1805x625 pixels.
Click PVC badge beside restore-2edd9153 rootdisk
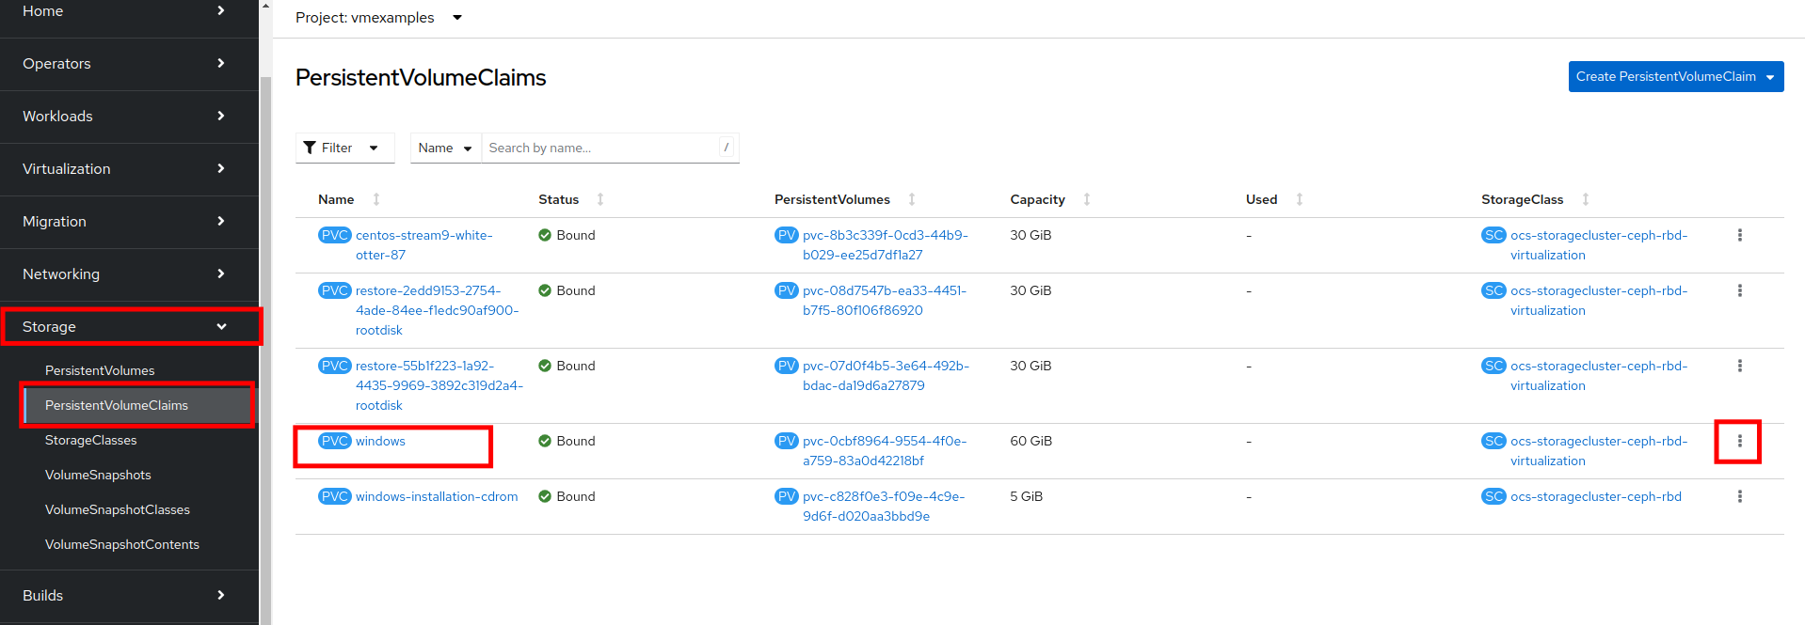coord(334,290)
